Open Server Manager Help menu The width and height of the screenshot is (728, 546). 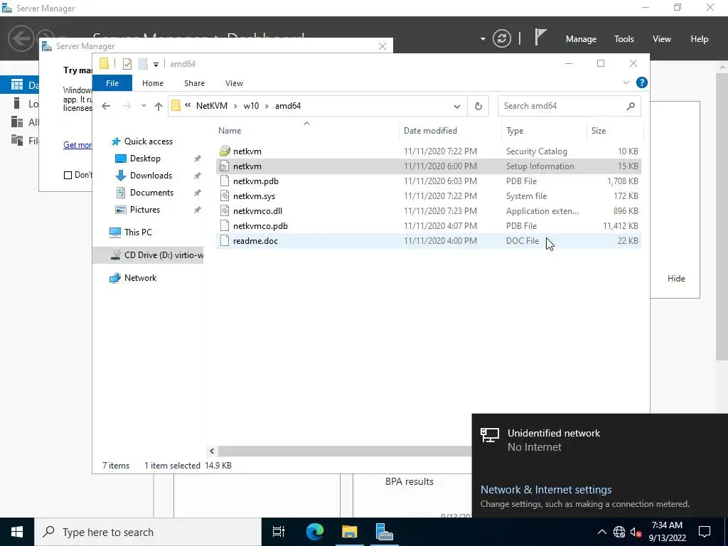coord(700,39)
